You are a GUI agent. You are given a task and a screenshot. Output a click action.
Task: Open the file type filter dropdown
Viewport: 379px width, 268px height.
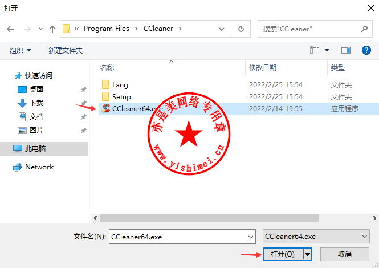[316, 236]
